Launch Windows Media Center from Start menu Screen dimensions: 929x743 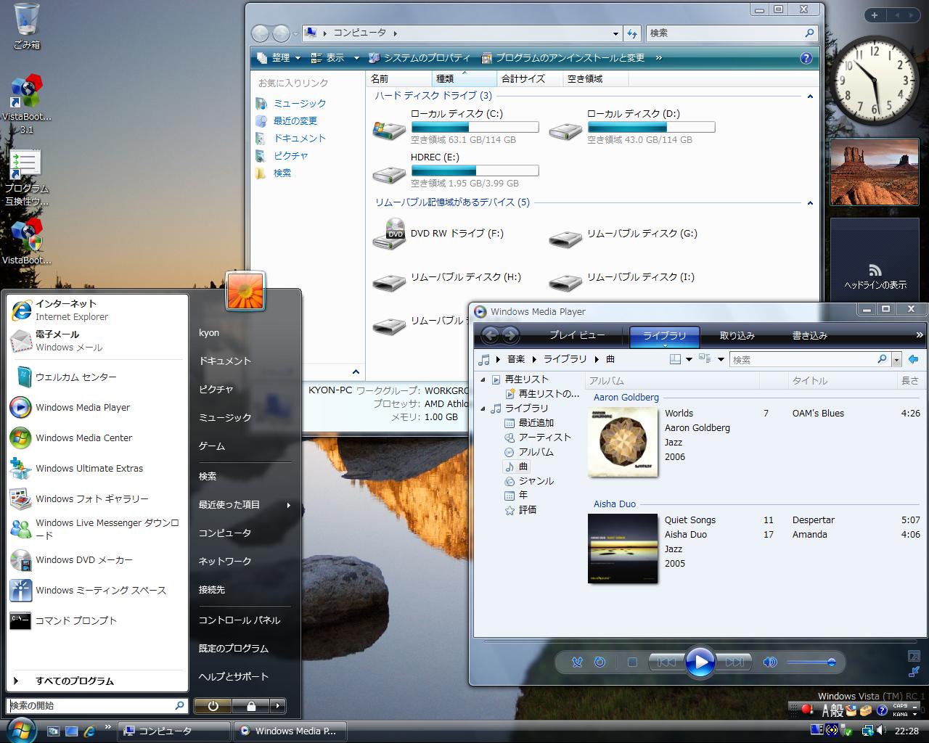[97, 438]
